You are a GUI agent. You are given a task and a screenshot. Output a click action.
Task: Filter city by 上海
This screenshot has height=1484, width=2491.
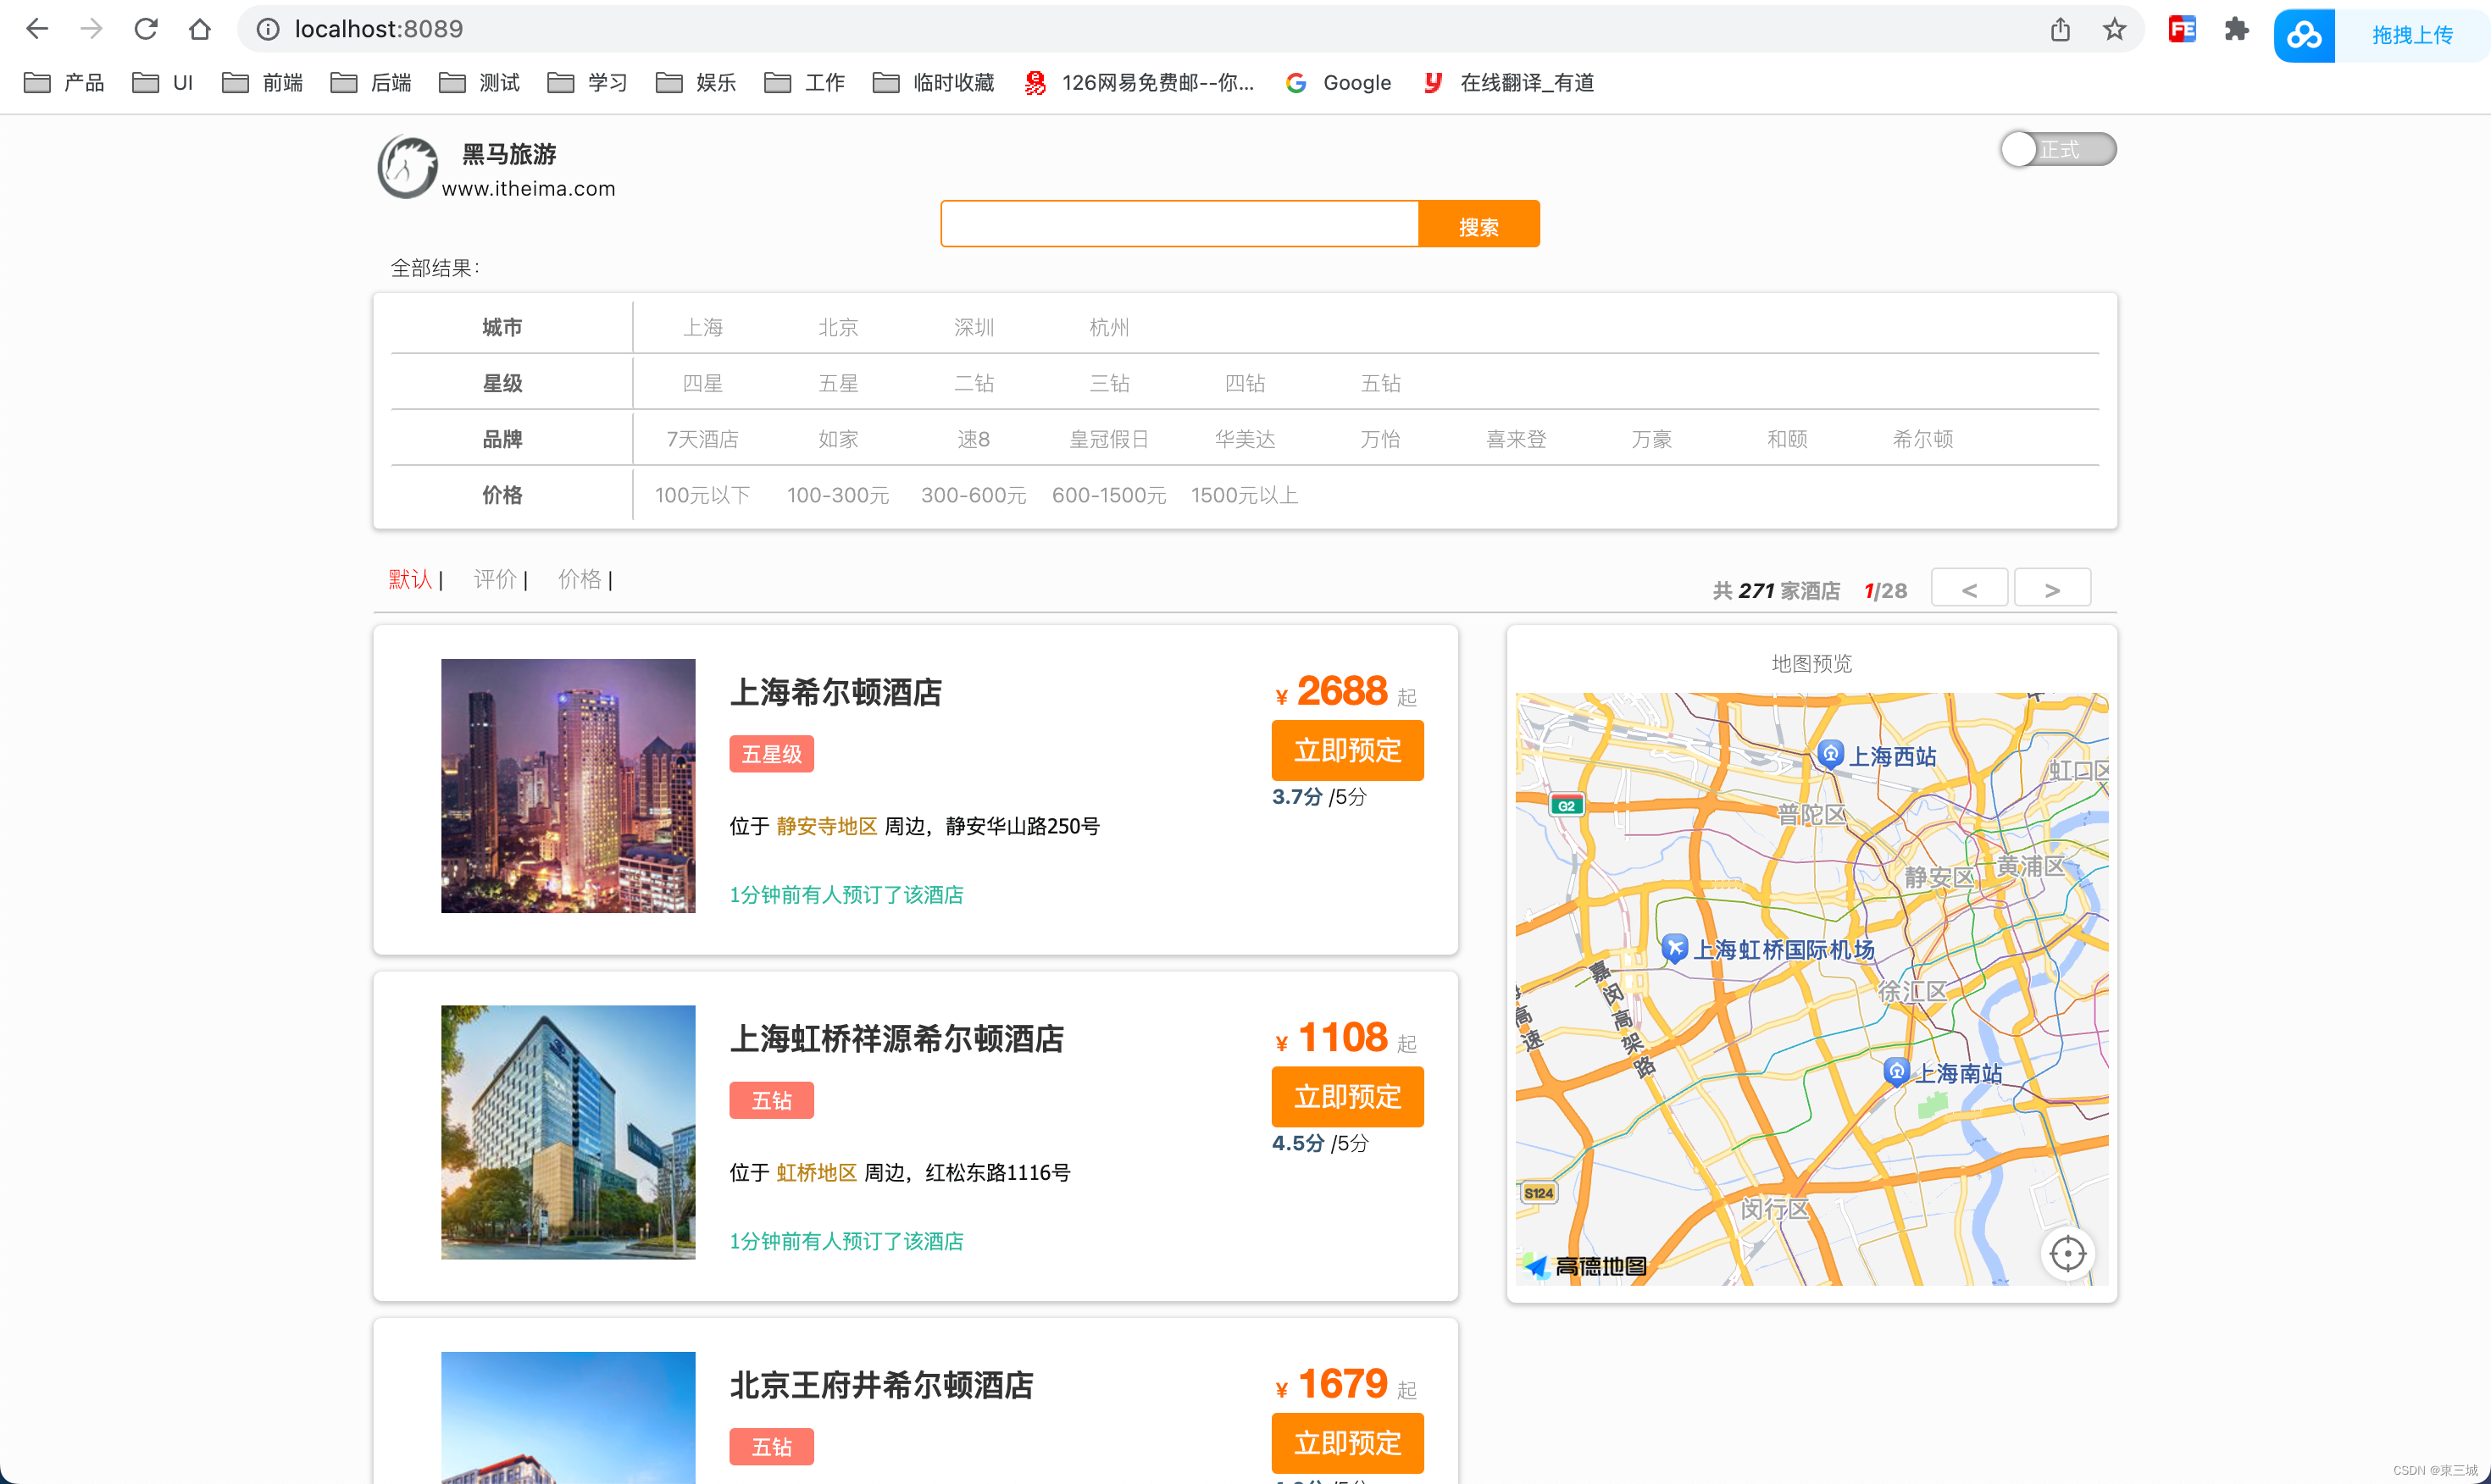703,327
